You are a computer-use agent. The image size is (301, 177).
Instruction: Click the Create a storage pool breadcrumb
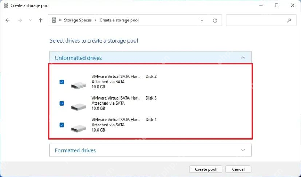[119, 20]
